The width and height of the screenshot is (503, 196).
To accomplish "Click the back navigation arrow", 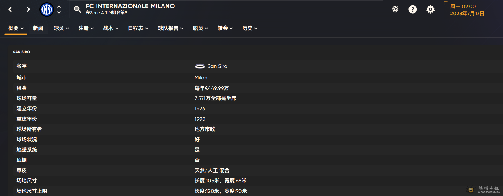I will [10, 9].
